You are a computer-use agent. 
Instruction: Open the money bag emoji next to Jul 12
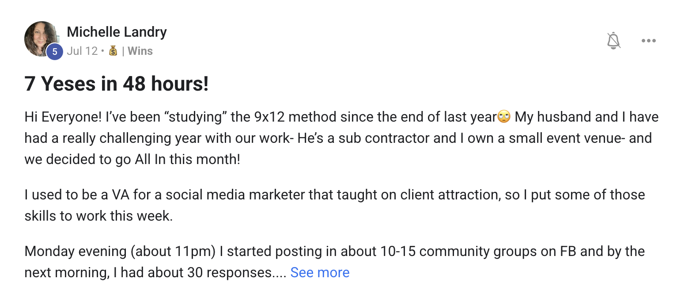(x=112, y=51)
